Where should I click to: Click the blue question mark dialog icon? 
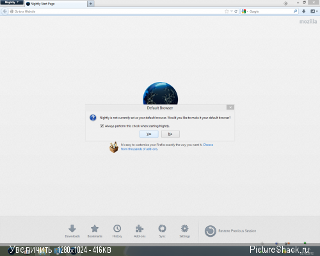tap(93, 118)
